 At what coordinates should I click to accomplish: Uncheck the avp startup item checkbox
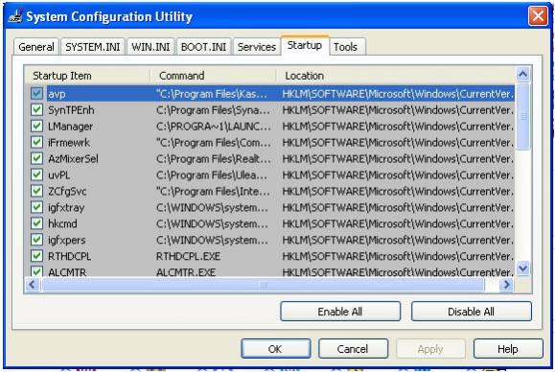pos(36,93)
